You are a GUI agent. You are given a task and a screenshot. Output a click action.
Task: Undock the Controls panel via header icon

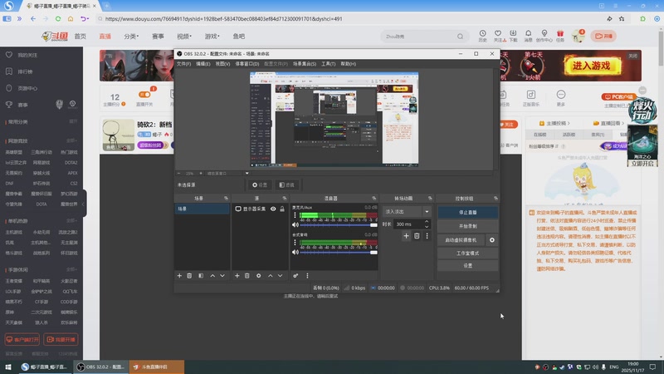pos(496,199)
